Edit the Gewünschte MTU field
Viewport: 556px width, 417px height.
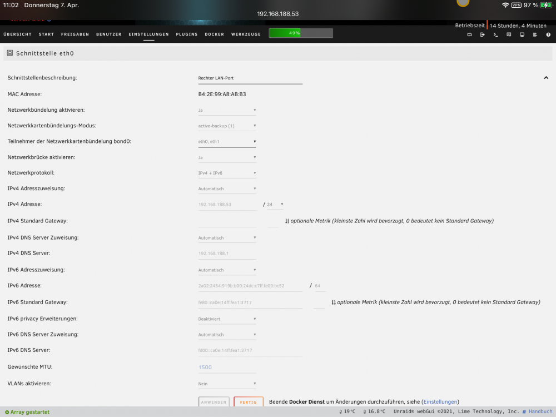[x=227, y=368]
